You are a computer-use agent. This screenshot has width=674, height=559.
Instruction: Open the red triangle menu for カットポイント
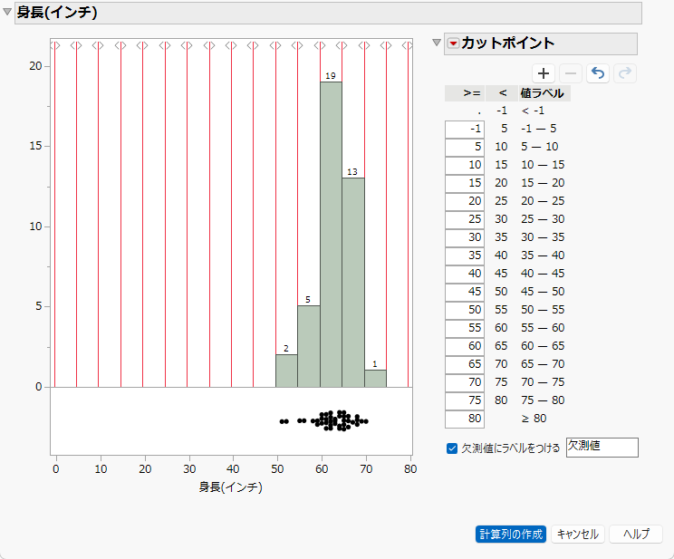453,43
